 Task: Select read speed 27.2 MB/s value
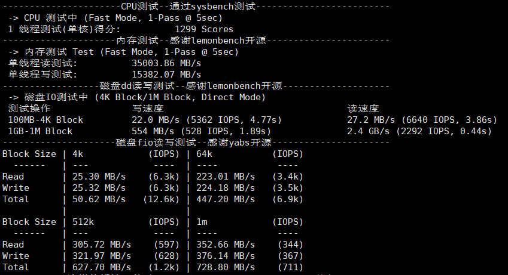[x=371, y=120]
